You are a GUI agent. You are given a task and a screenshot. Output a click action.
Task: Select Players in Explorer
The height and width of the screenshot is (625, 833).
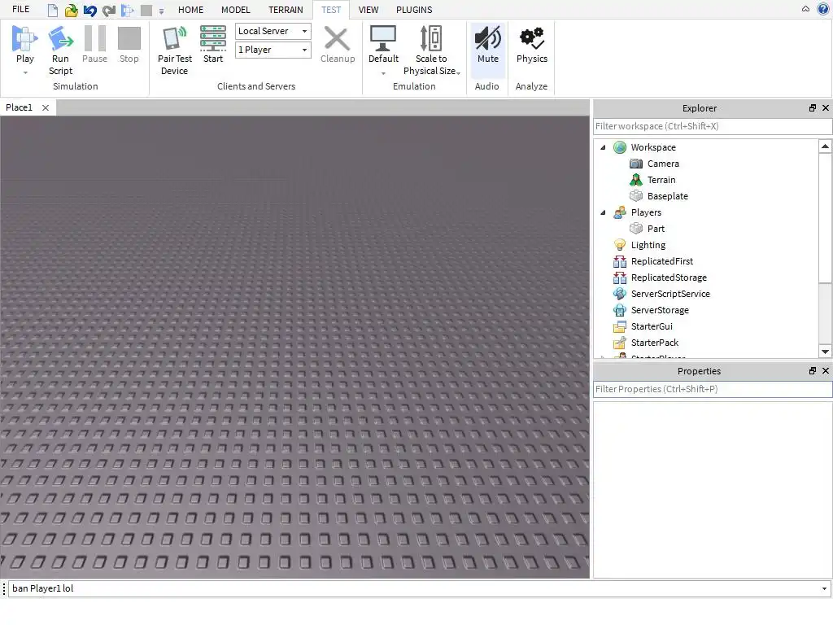646,212
